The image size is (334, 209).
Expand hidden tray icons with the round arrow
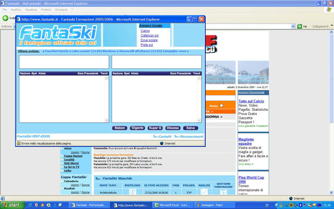[x=277, y=205]
